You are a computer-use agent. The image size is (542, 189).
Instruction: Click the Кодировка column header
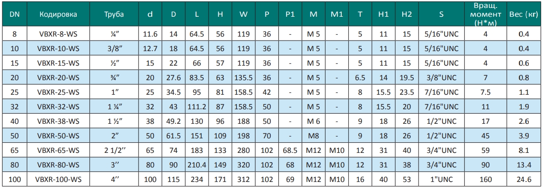58,14
